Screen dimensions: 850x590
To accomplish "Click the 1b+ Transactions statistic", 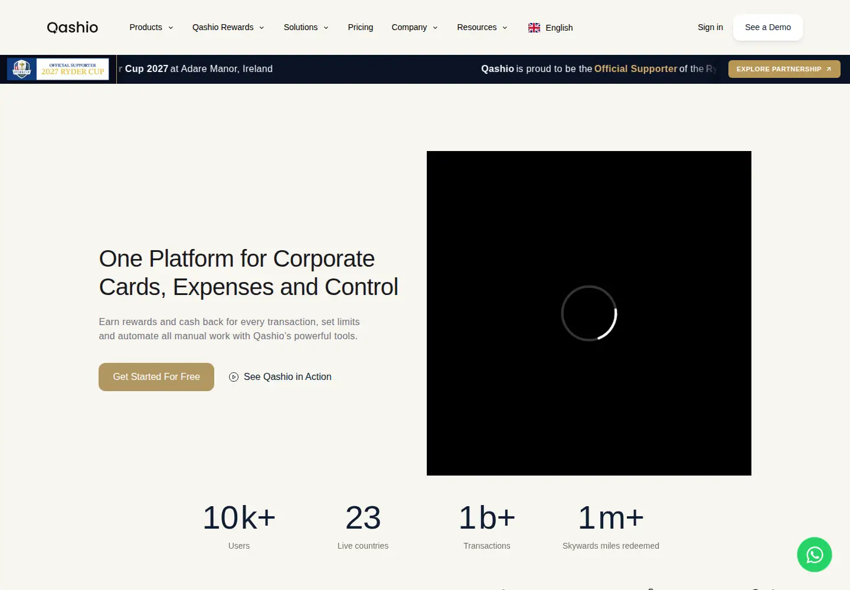I will (x=487, y=526).
